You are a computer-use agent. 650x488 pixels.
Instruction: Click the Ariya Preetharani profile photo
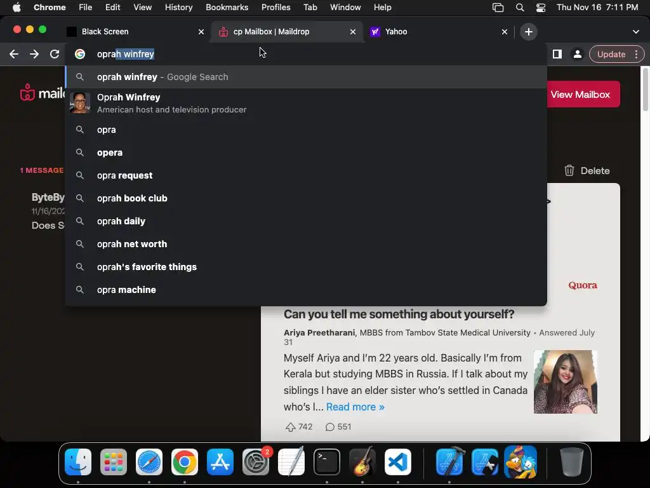pos(566,382)
